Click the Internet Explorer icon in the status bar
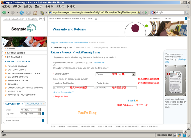Image resolution: width=191 pixels, height=138 pixels. (180, 135)
